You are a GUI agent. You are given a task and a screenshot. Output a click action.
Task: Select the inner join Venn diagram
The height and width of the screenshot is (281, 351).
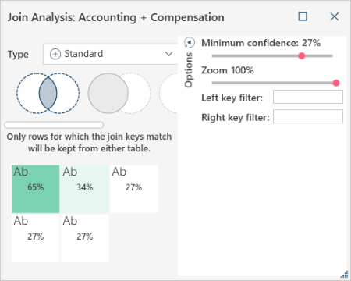48,93
